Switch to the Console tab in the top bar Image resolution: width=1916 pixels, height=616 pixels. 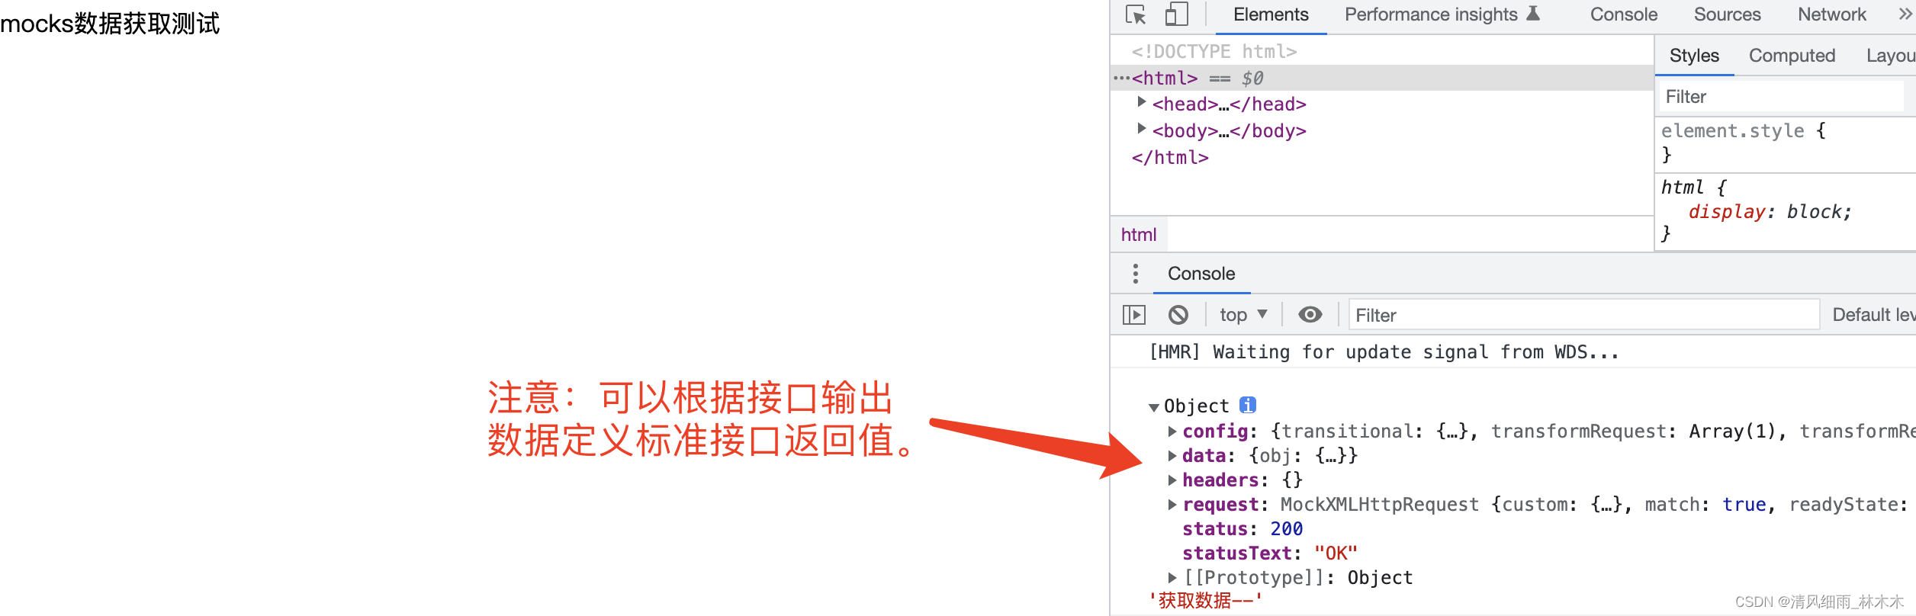pos(1624,14)
